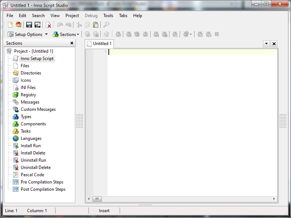Click the Open file toolbar icon
Screen dimensions: 291x218
[19, 25]
